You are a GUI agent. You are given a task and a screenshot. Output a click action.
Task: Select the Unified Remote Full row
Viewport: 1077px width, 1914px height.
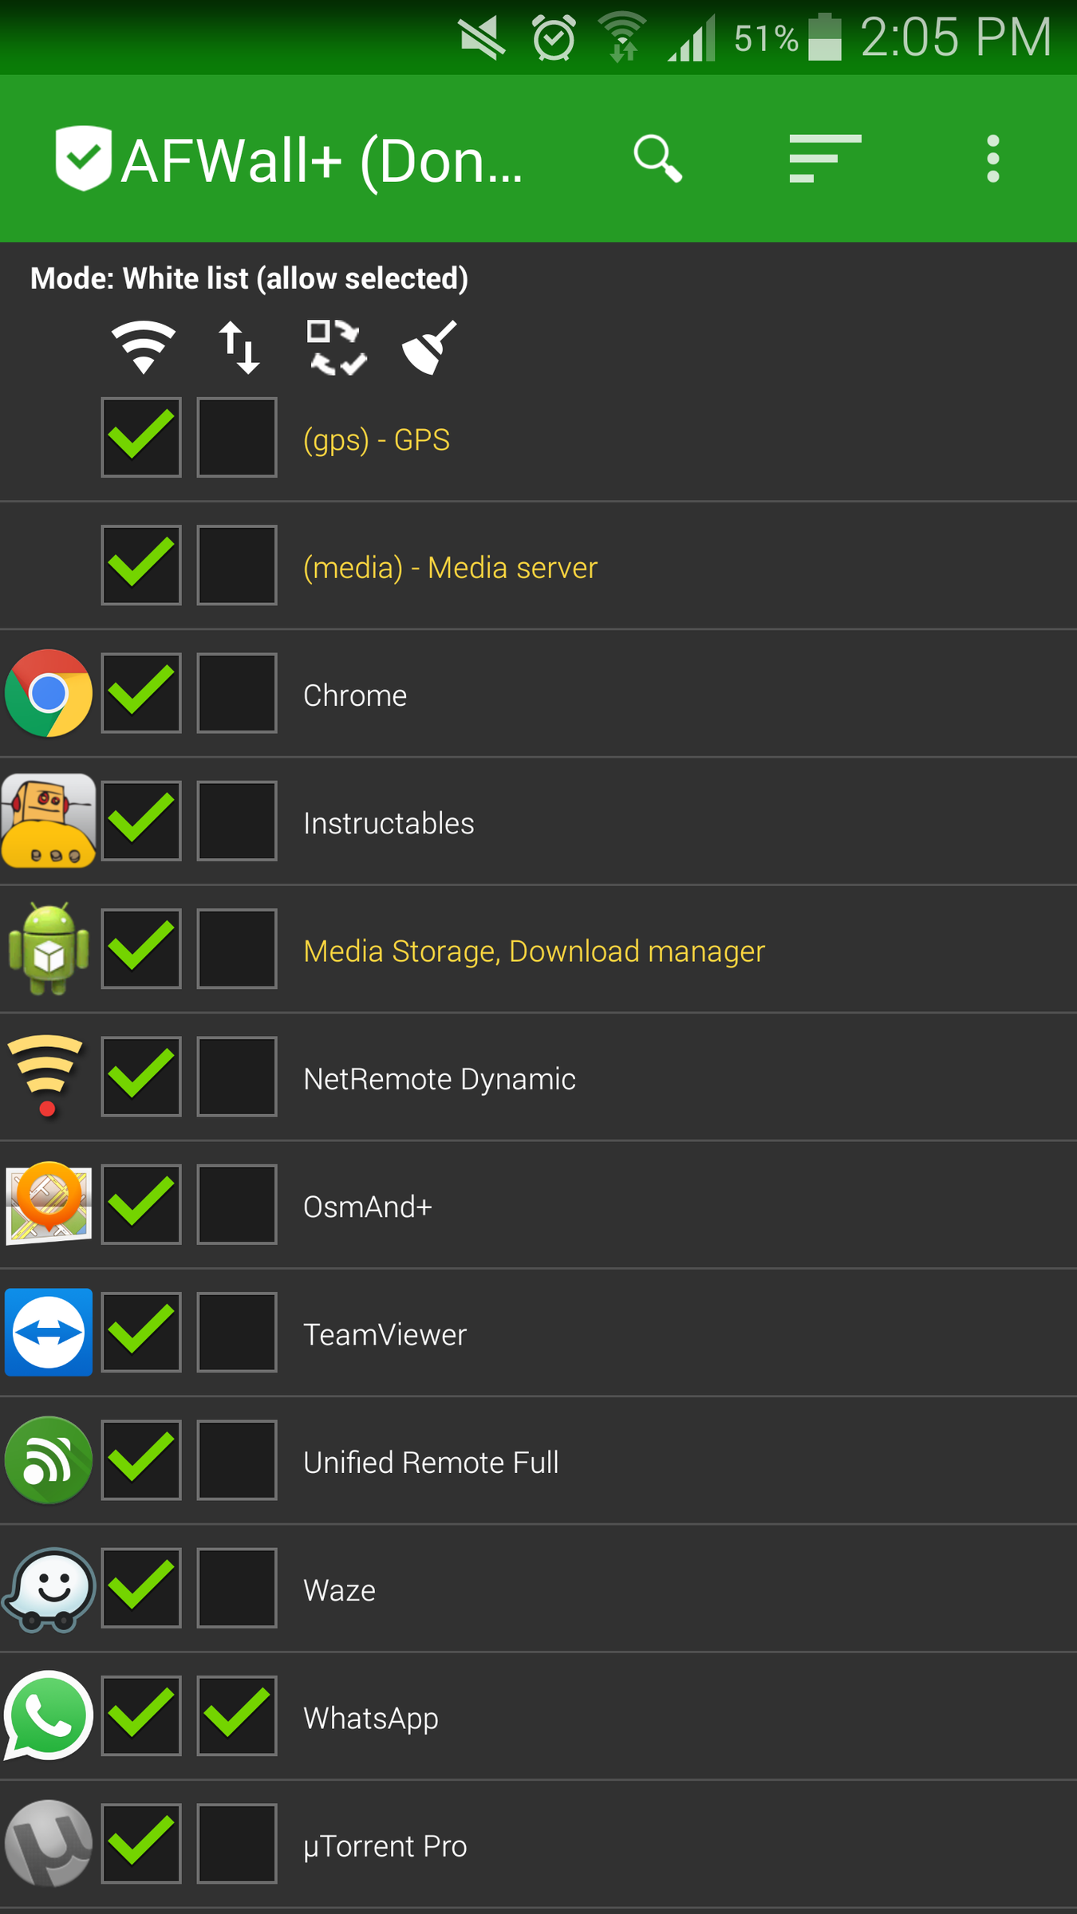431,1462
